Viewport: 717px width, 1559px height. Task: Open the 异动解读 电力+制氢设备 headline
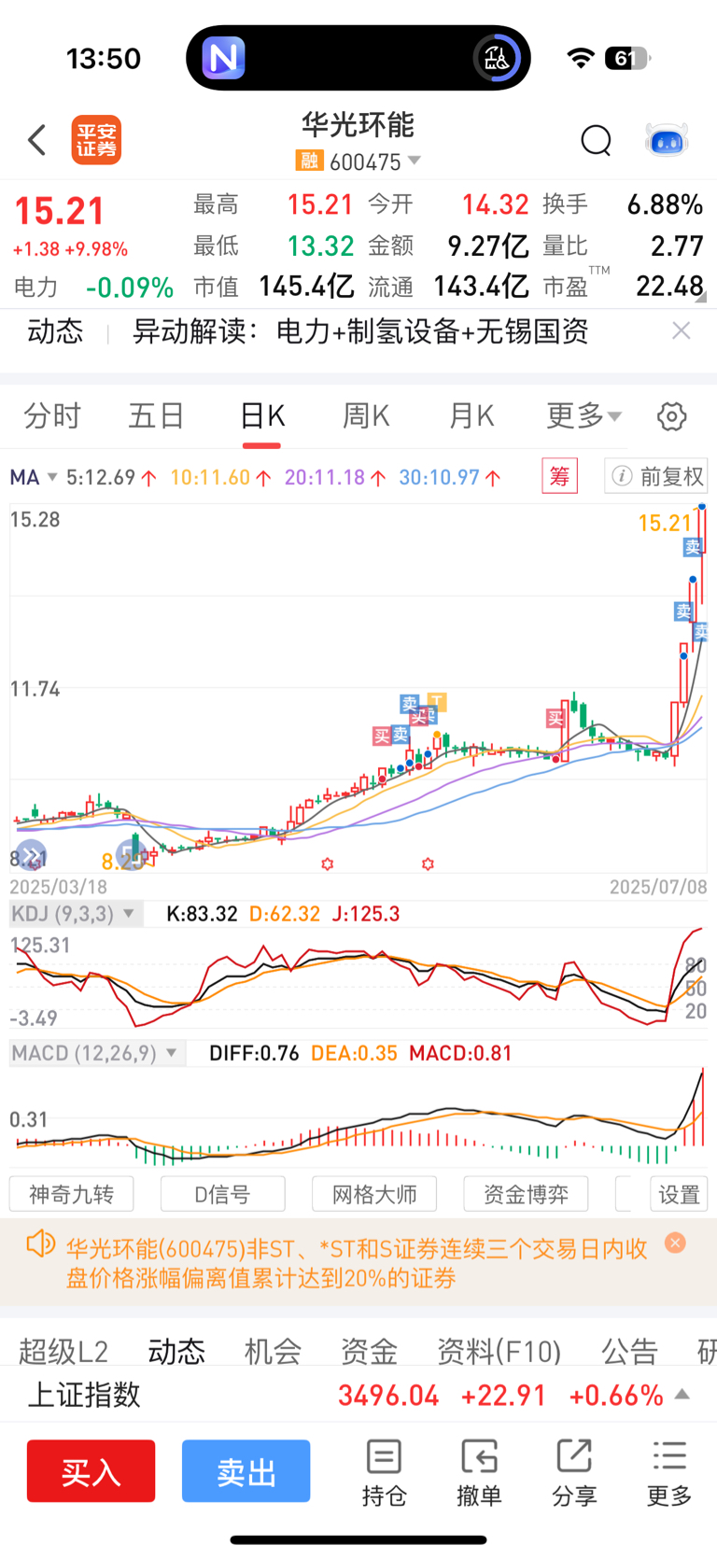coord(360,331)
